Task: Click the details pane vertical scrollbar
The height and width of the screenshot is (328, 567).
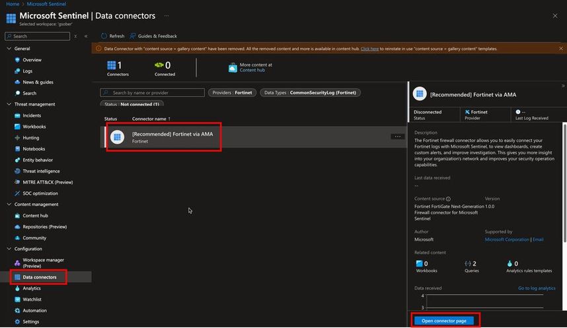Action: 564,182
